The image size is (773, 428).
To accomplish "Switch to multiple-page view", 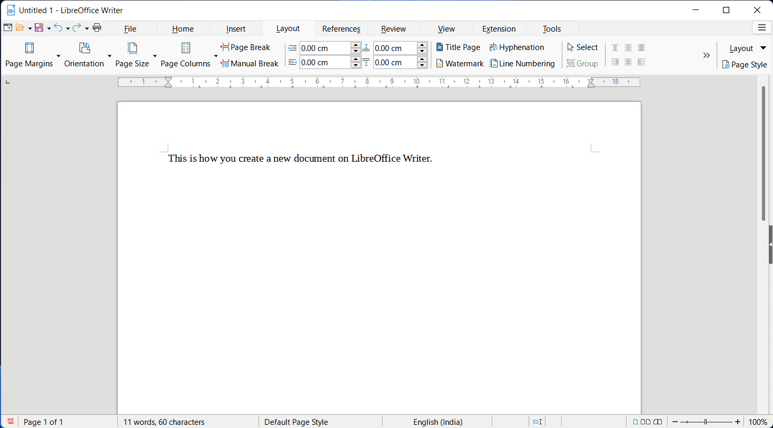I will (646, 422).
